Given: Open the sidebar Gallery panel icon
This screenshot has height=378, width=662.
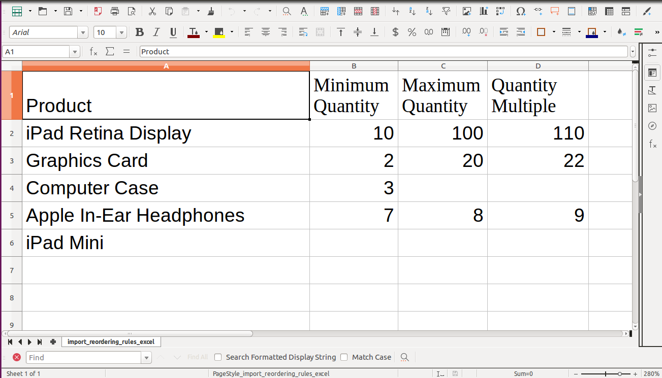Looking at the screenshot, I should click(652, 108).
